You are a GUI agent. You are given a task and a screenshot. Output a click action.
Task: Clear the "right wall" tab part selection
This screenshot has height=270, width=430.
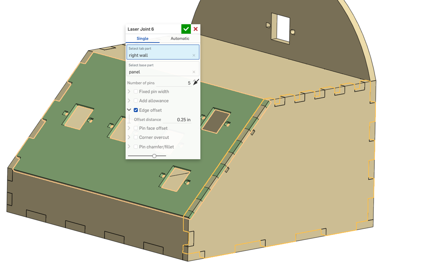[194, 55]
